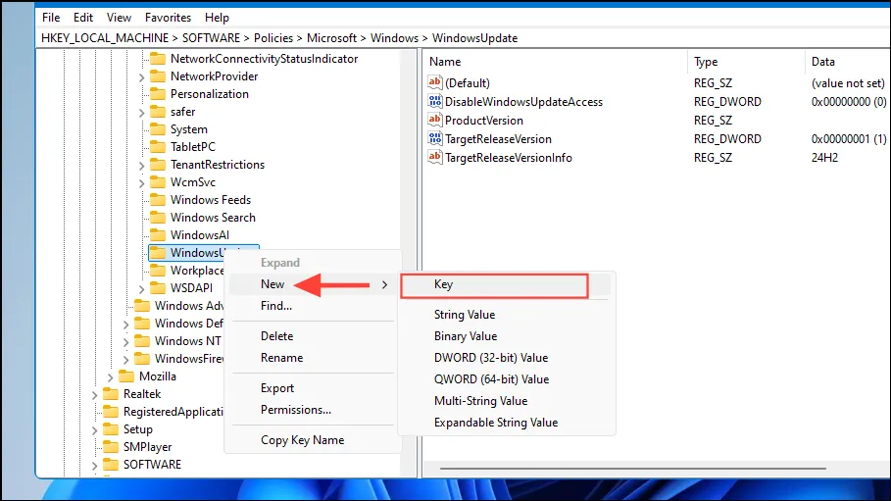Select the (Default) string value icon
This screenshot has height=501, width=891.
(x=434, y=82)
